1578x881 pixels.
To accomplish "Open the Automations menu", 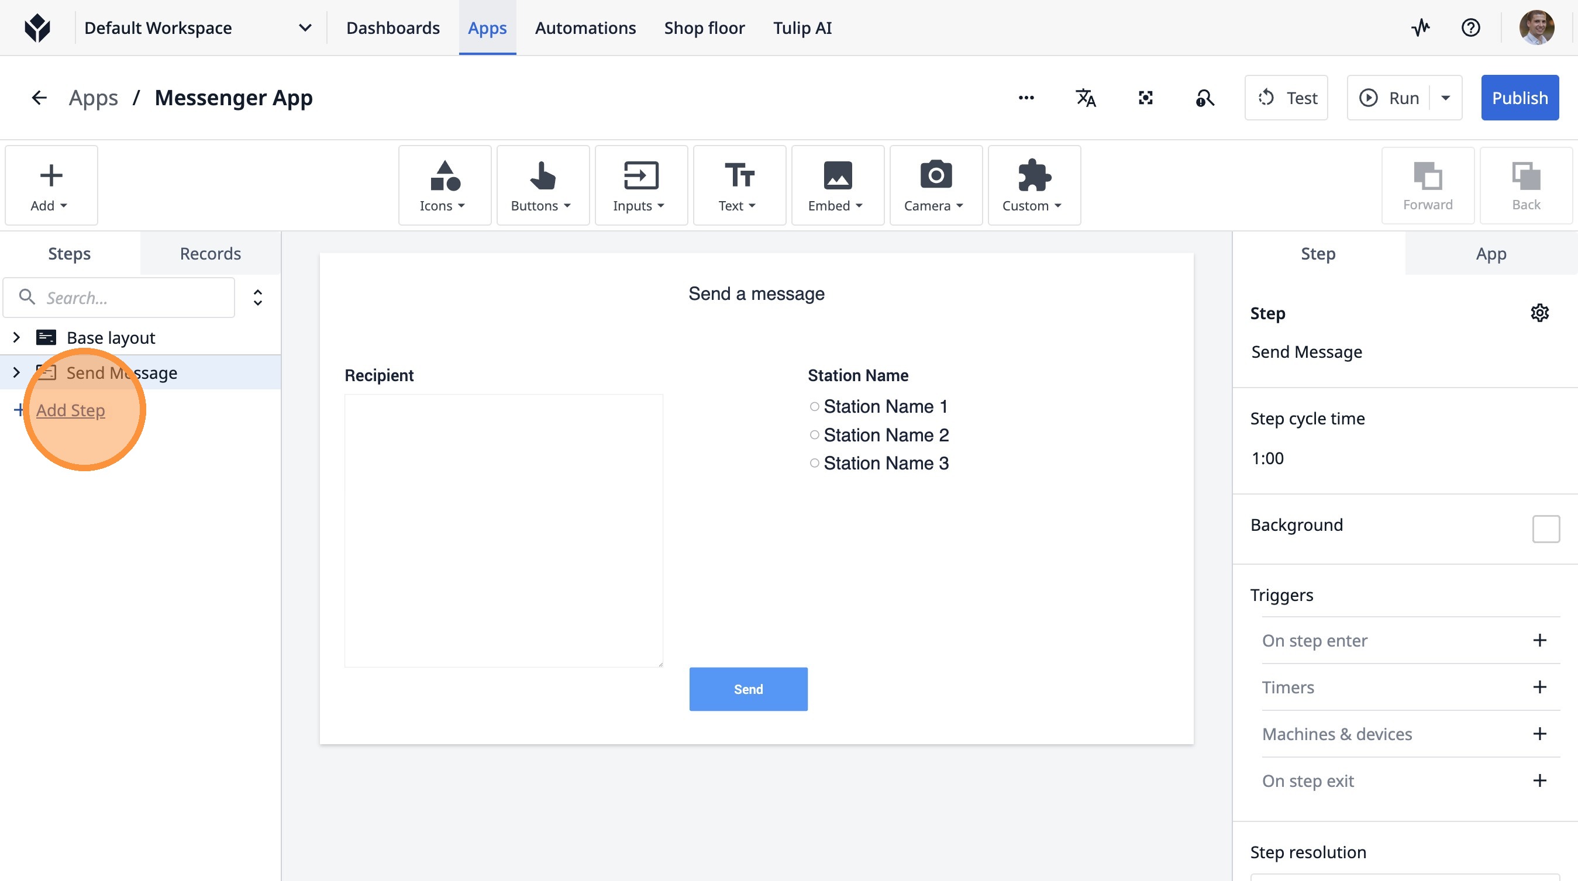I will tap(585, 28).
